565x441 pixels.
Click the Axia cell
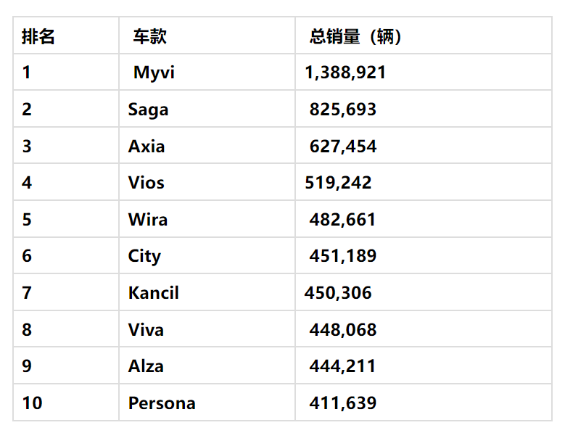(147, 147)
